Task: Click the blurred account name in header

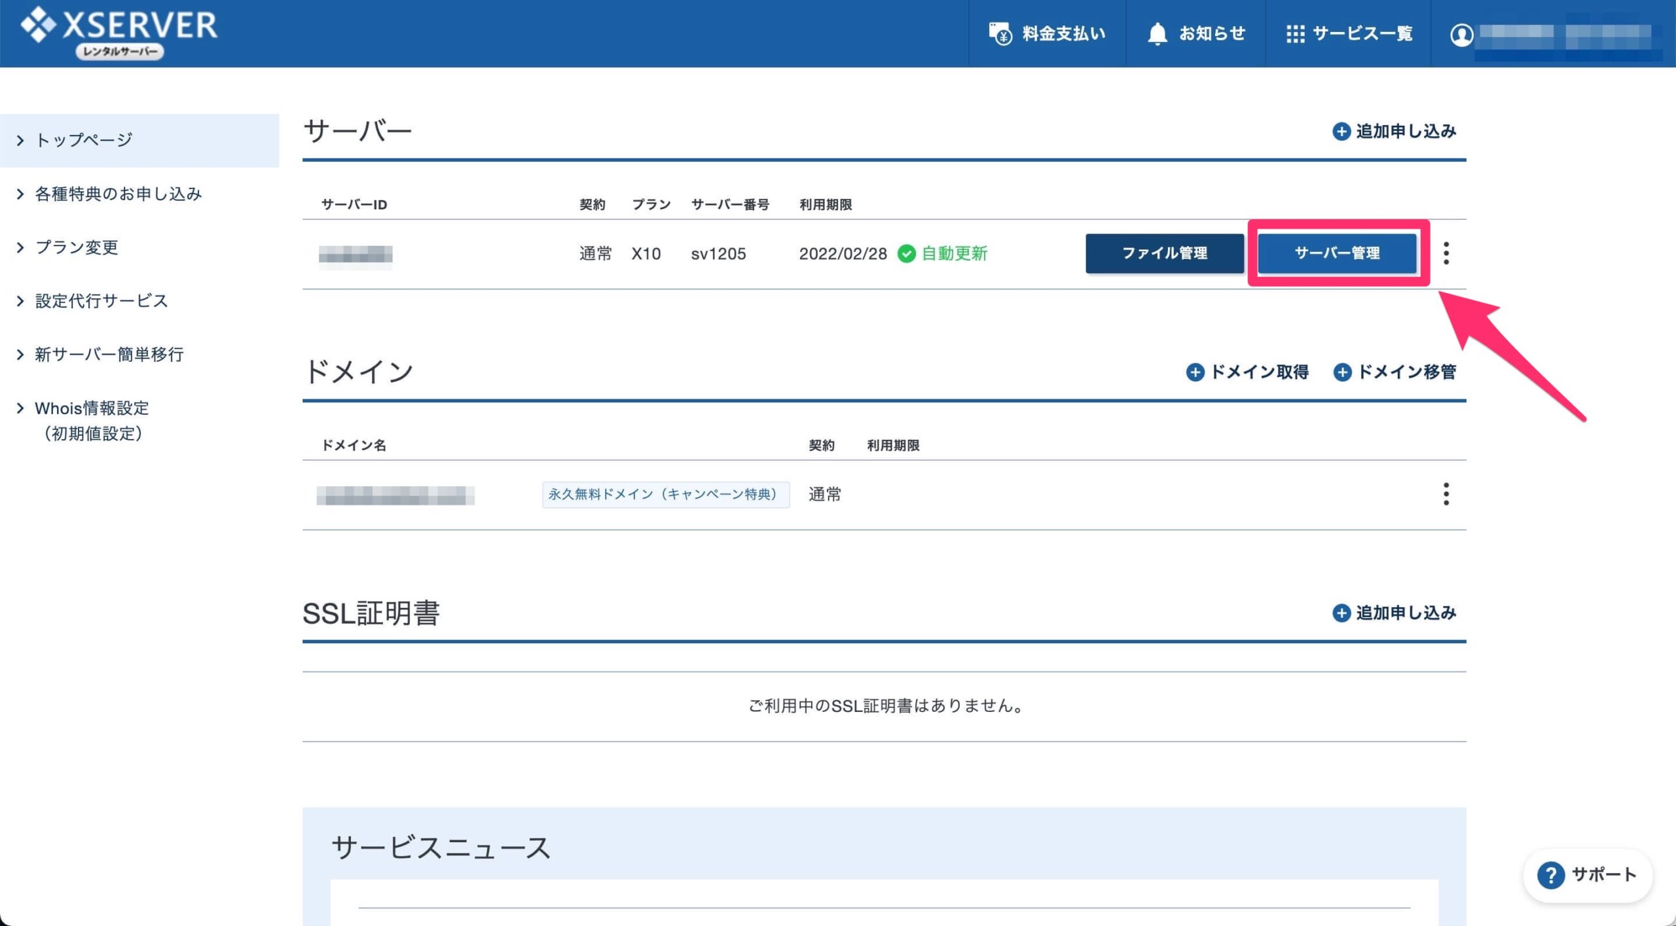Action: click(x=1568, y=36)
